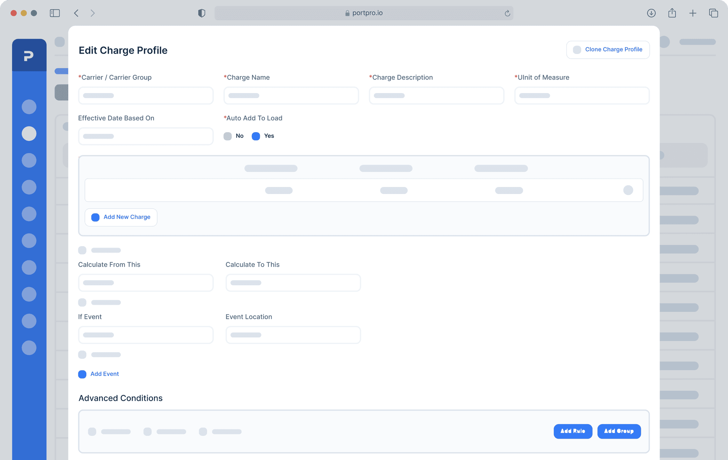This screenshot has width=728, height=460.
Task: Open the Calculate From This dropdown
Action: click(146, 283)
